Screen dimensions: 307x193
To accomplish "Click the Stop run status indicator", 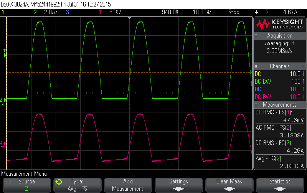I will point(234,12).
